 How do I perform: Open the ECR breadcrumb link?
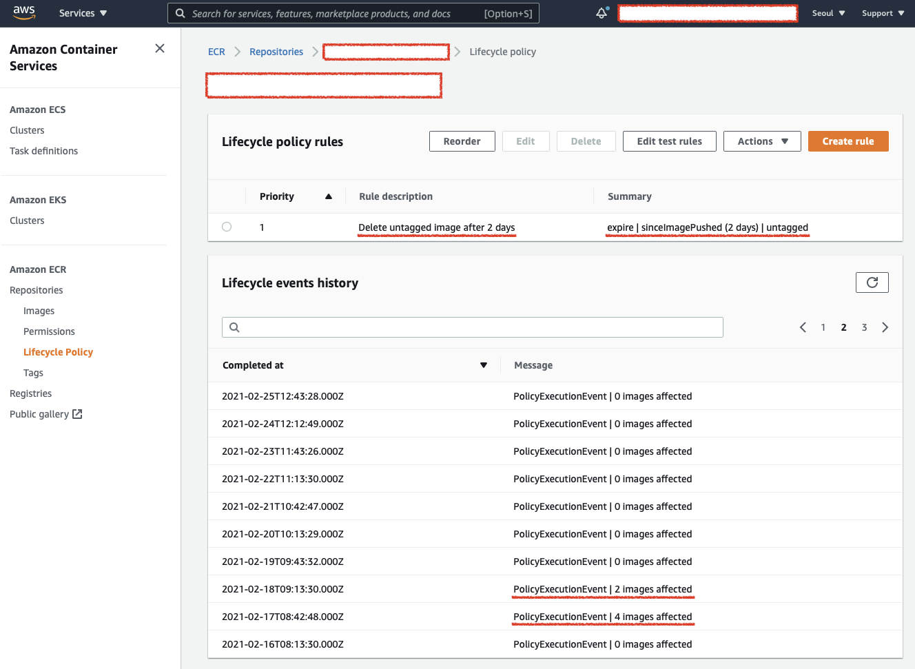(216, 52)
